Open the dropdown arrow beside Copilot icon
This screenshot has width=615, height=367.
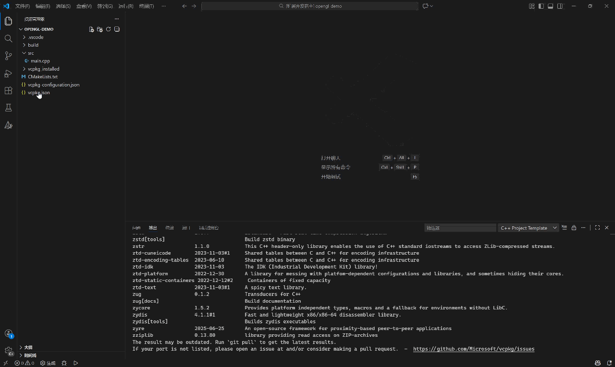431,6
